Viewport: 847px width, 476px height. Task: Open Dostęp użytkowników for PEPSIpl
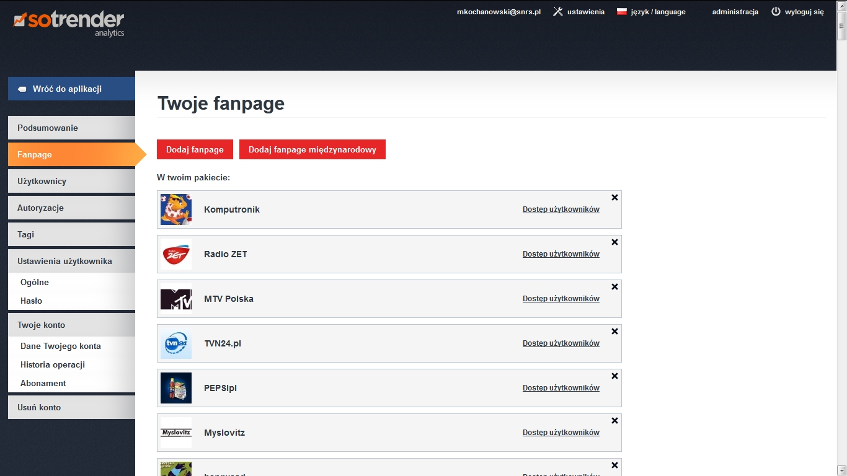coord(561,388)
